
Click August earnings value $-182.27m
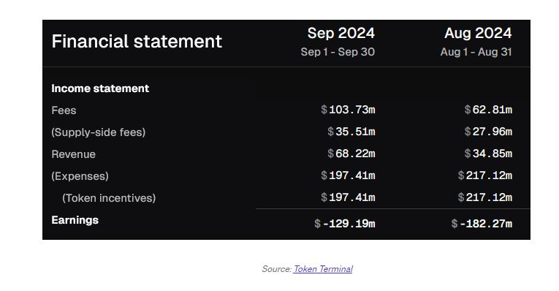482,224
